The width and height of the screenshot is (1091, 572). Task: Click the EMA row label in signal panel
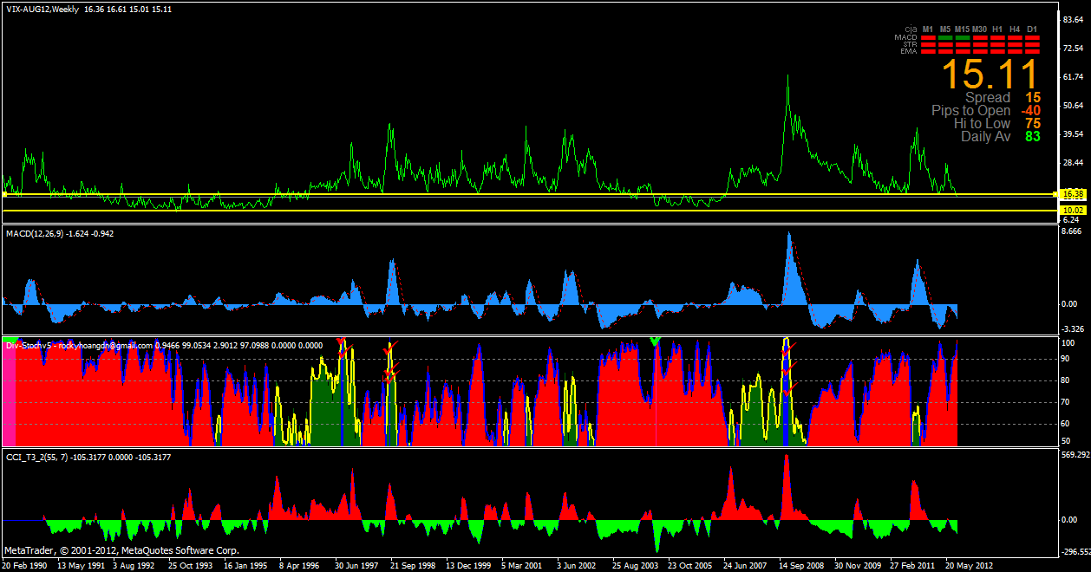(909, 51)
